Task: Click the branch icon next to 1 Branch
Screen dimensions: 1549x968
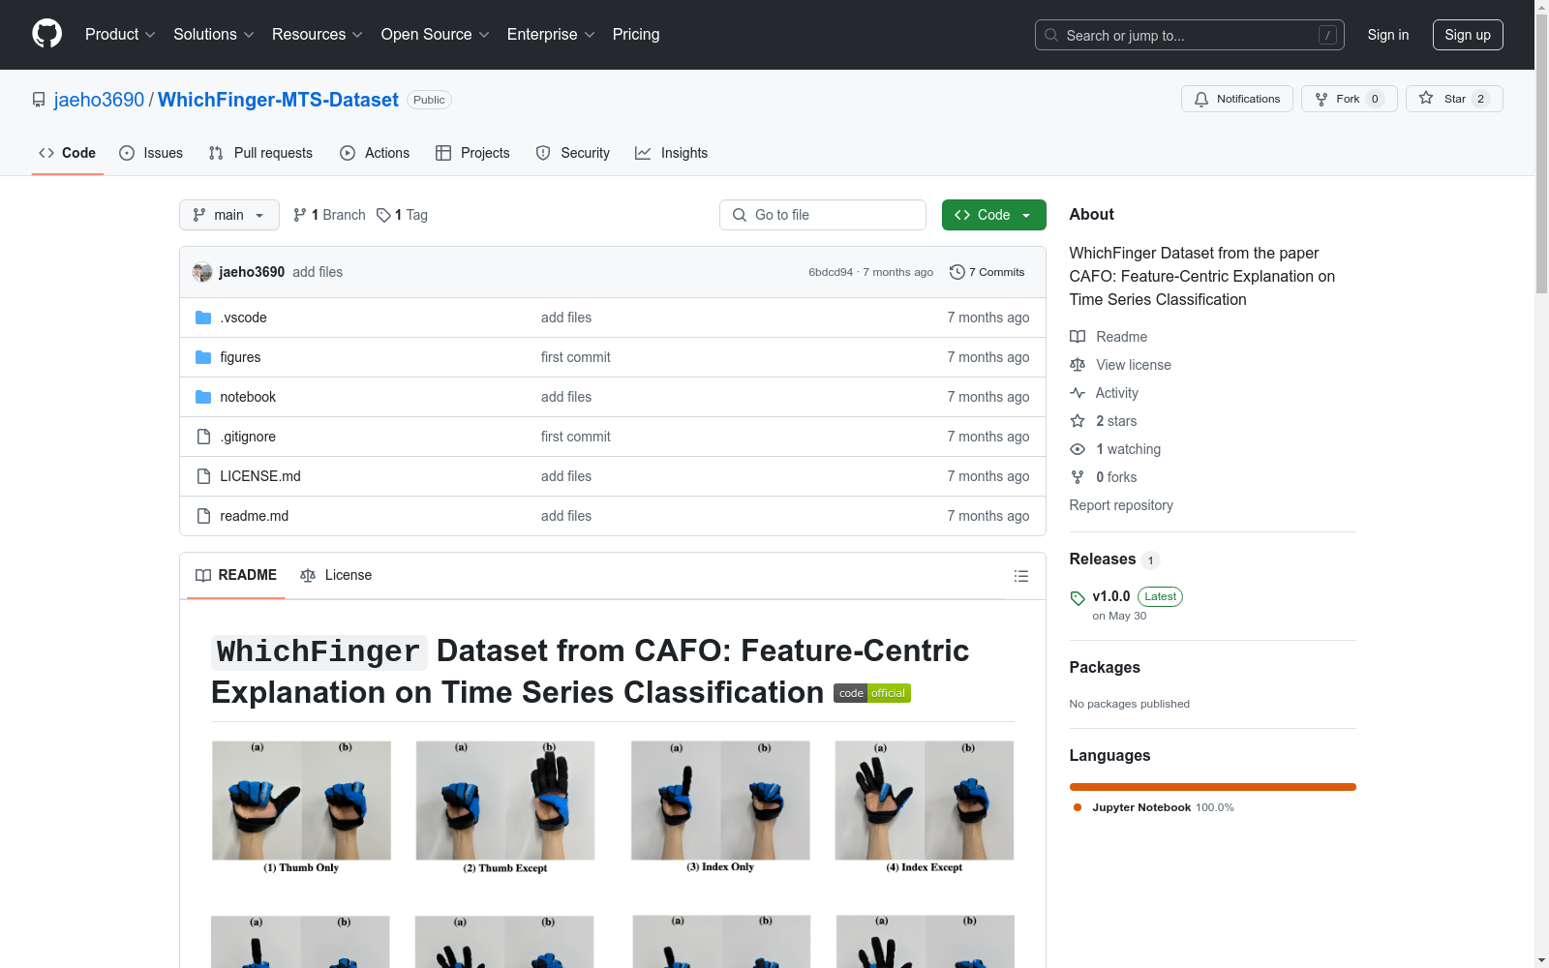Action: 300,215
